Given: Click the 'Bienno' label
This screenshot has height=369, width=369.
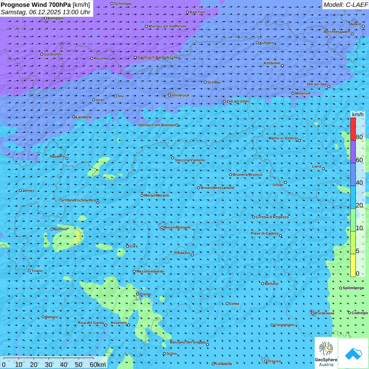Looking at the screenshot, I should click(x=51, y=317).
